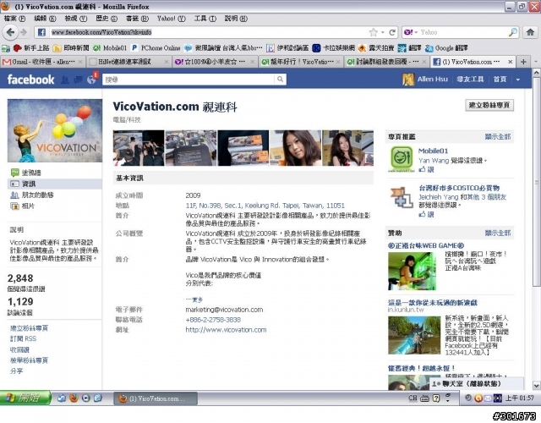Click 訂閱 RSS link in sidebar
Screen dimensions: 541x423
tap(23, 338)
